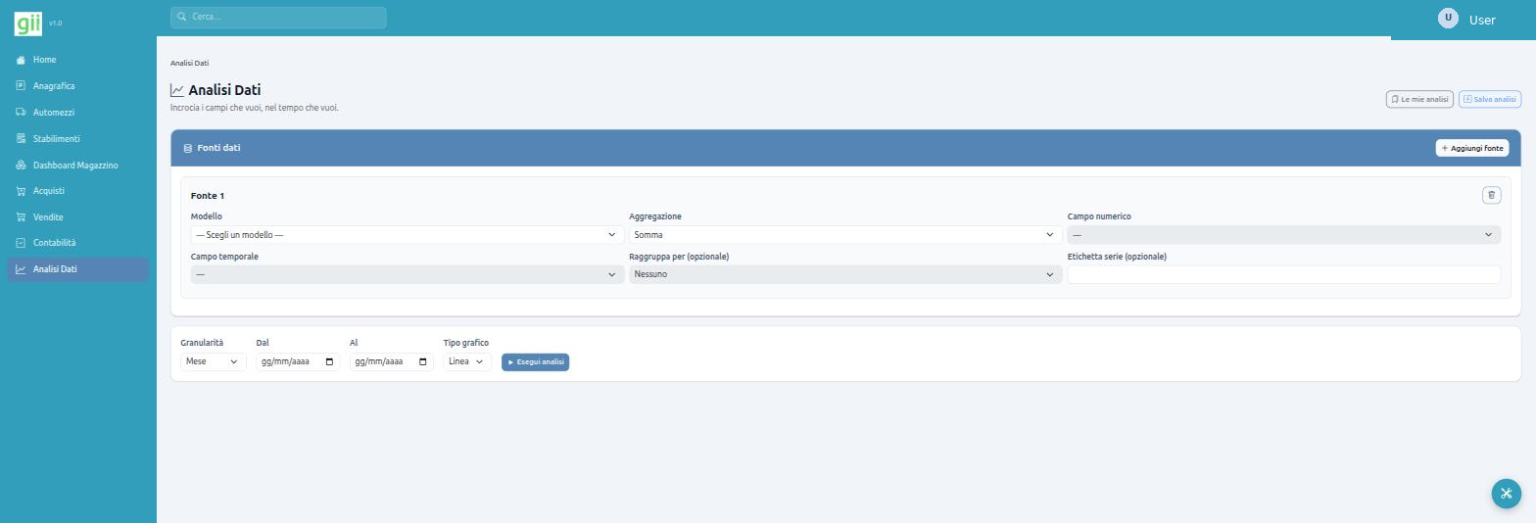The image size is (1536, 523).
Task: Open Automezzi menu item
Action: [x=77, y=113]
